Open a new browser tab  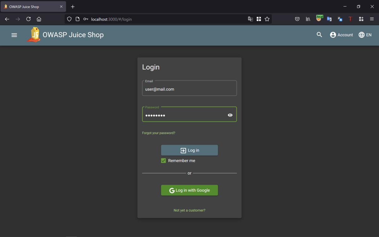click(73, 7)
